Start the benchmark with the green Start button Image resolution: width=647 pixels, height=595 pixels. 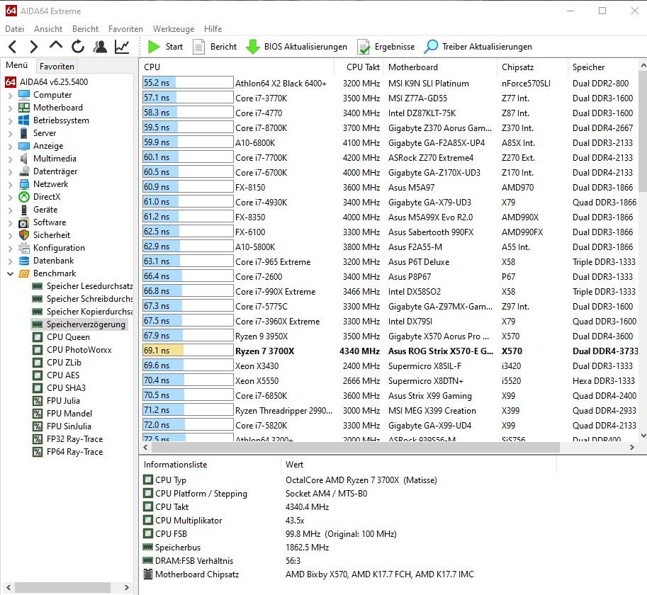[x=165, y=47]
